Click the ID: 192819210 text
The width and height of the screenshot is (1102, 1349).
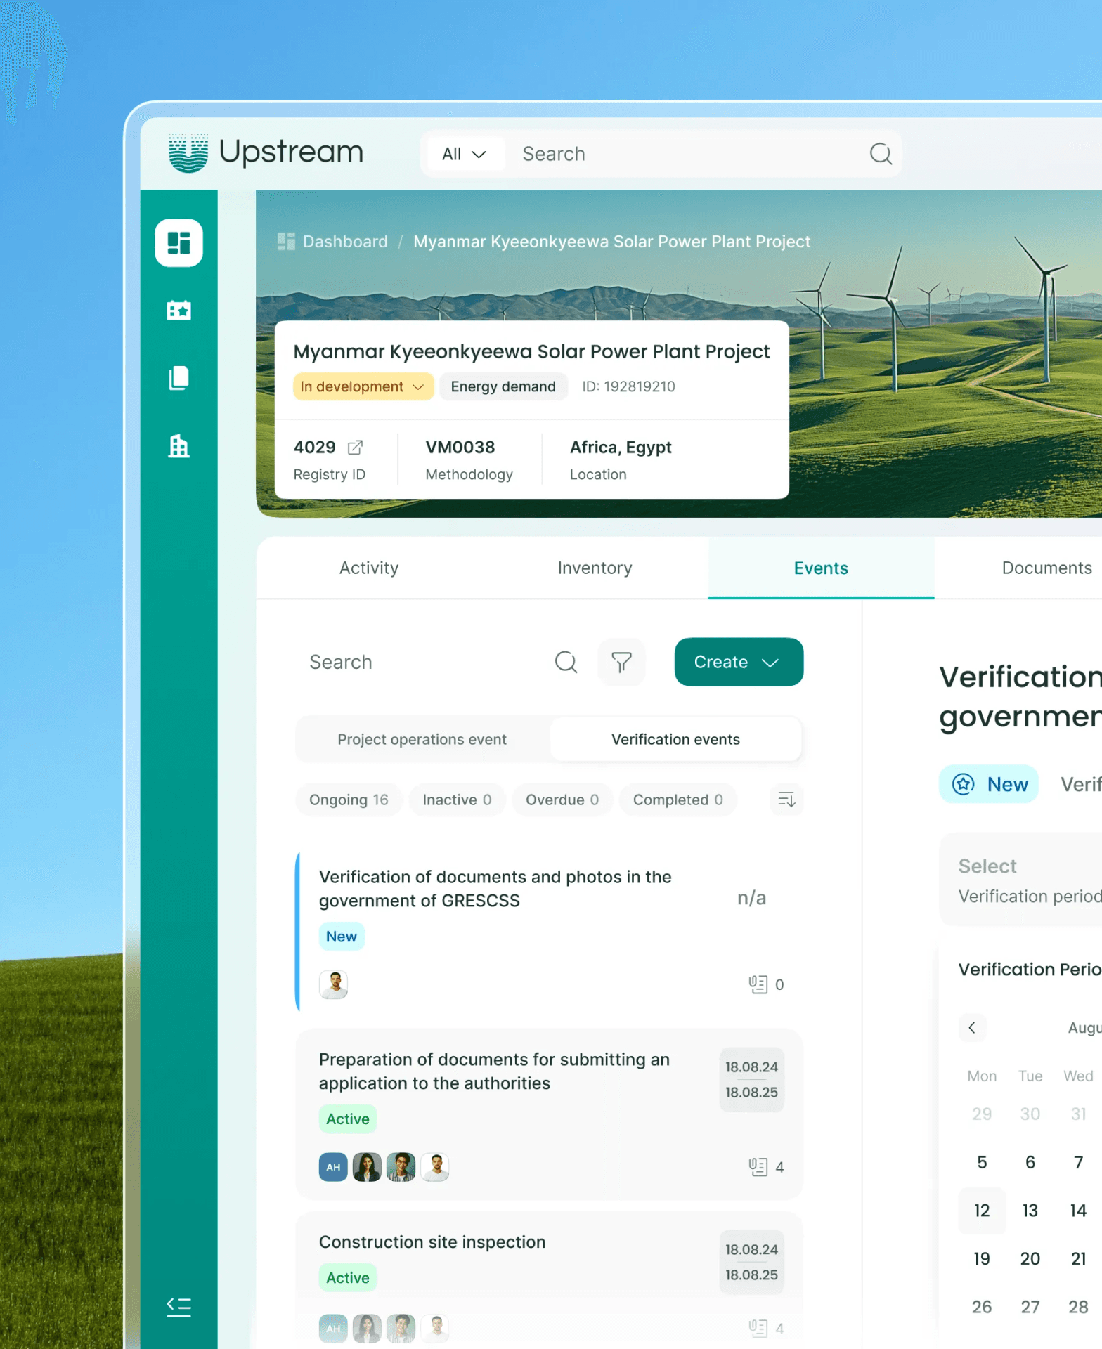pyautogui.click(x=628, y=386)
